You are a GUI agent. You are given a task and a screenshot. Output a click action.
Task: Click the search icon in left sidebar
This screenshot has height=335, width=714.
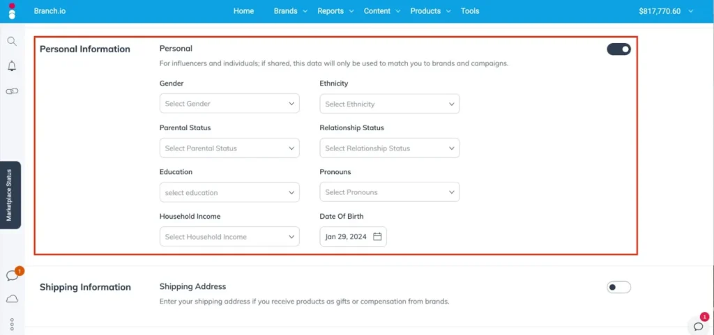coord(12,41)
